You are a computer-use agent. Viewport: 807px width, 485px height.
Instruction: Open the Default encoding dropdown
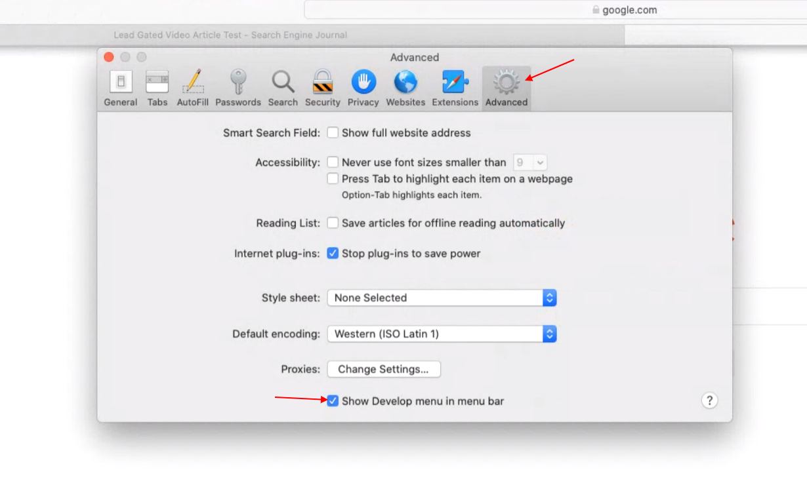(548, 334)
